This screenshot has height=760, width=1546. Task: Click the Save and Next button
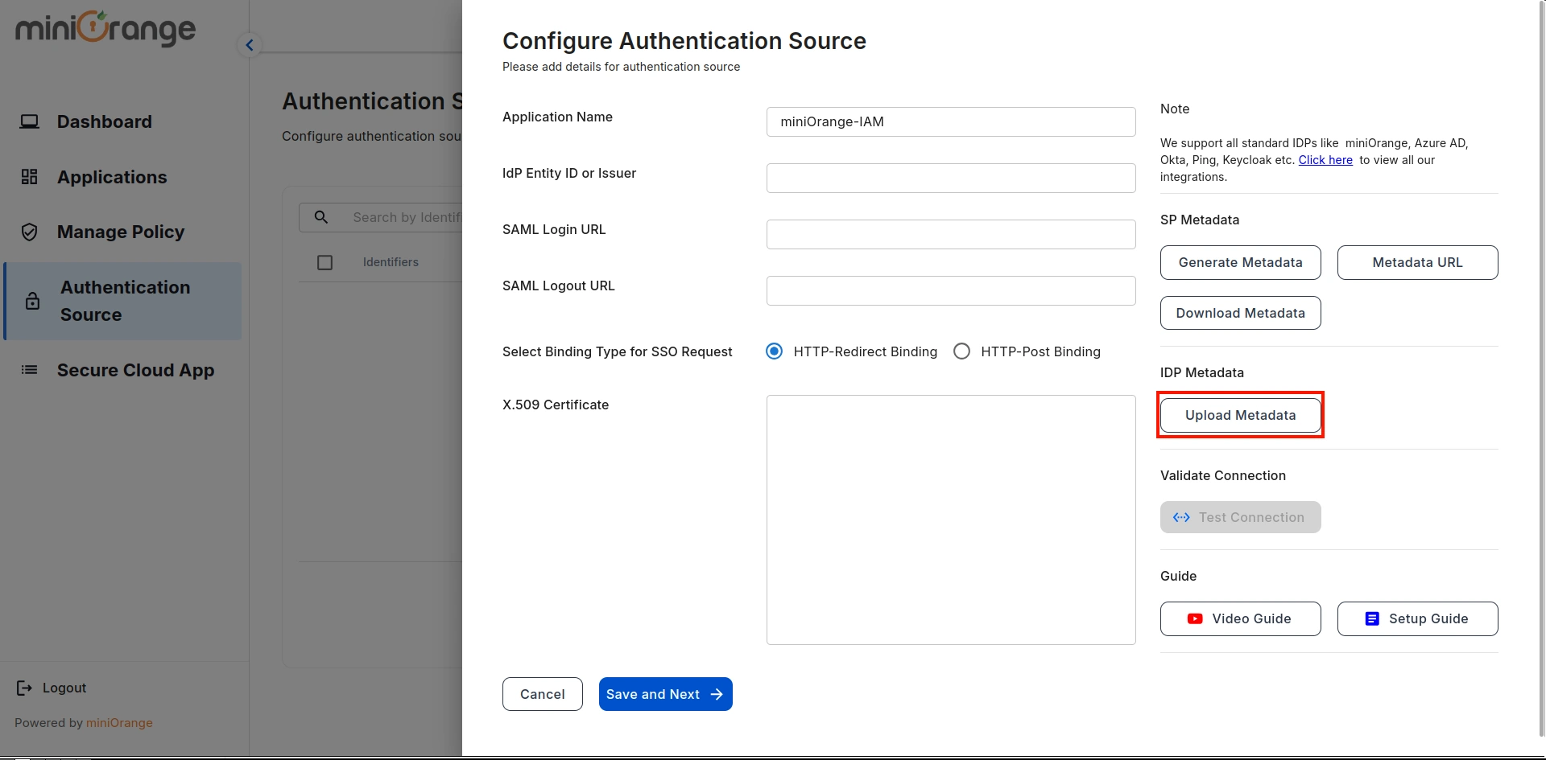coord(665,693)
